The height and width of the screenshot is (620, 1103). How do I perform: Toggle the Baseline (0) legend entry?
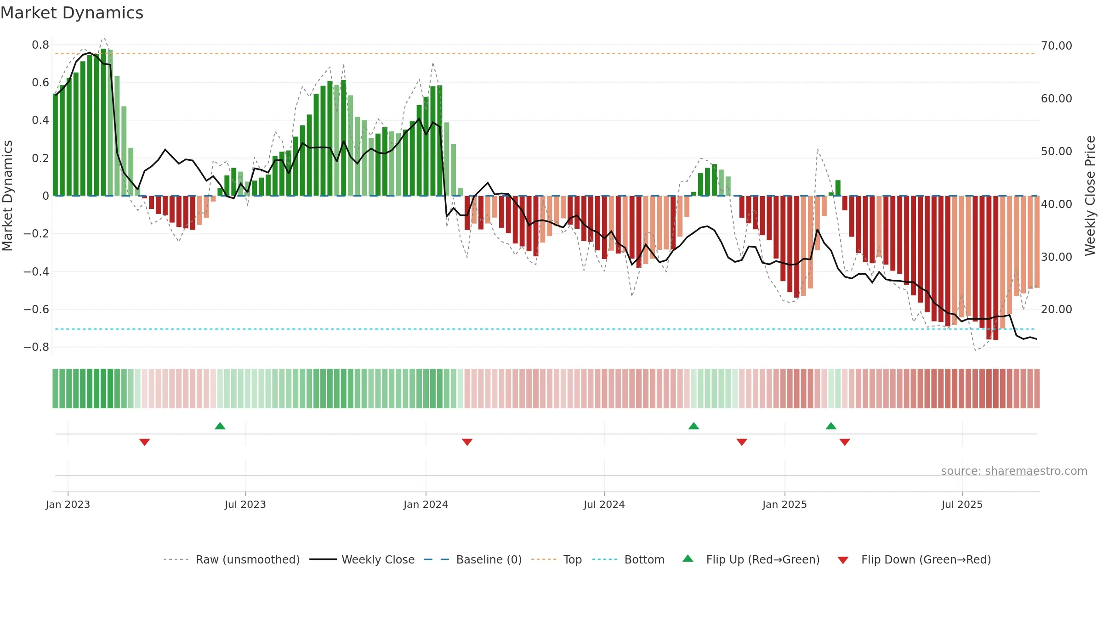point(473,559)
